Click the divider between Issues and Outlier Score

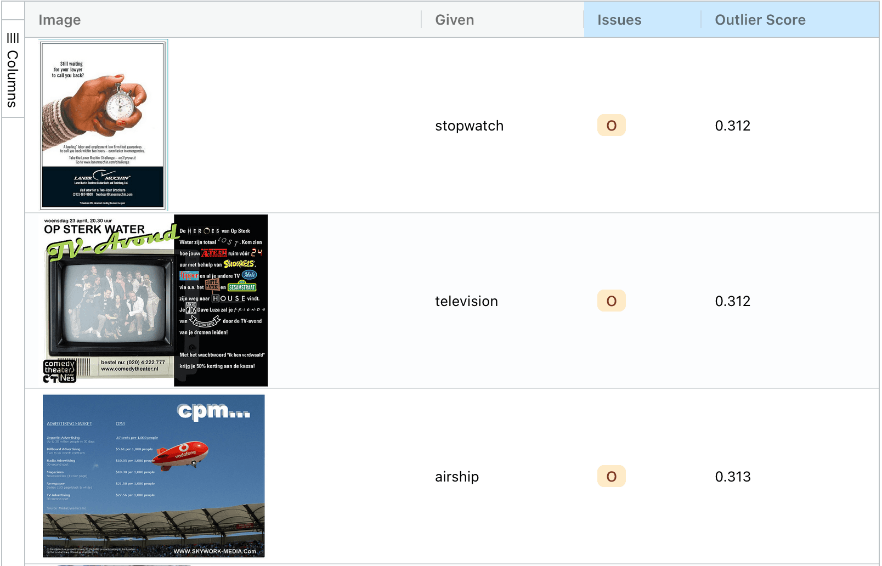pos(701,20)
